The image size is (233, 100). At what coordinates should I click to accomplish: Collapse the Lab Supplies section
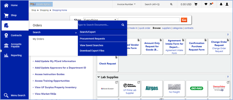(98, 77)
